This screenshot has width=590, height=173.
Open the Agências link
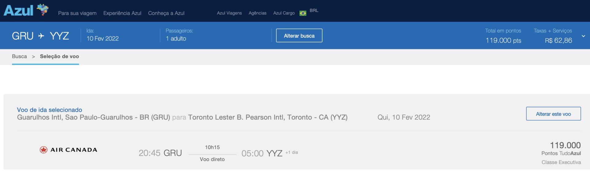click(258, 13)
